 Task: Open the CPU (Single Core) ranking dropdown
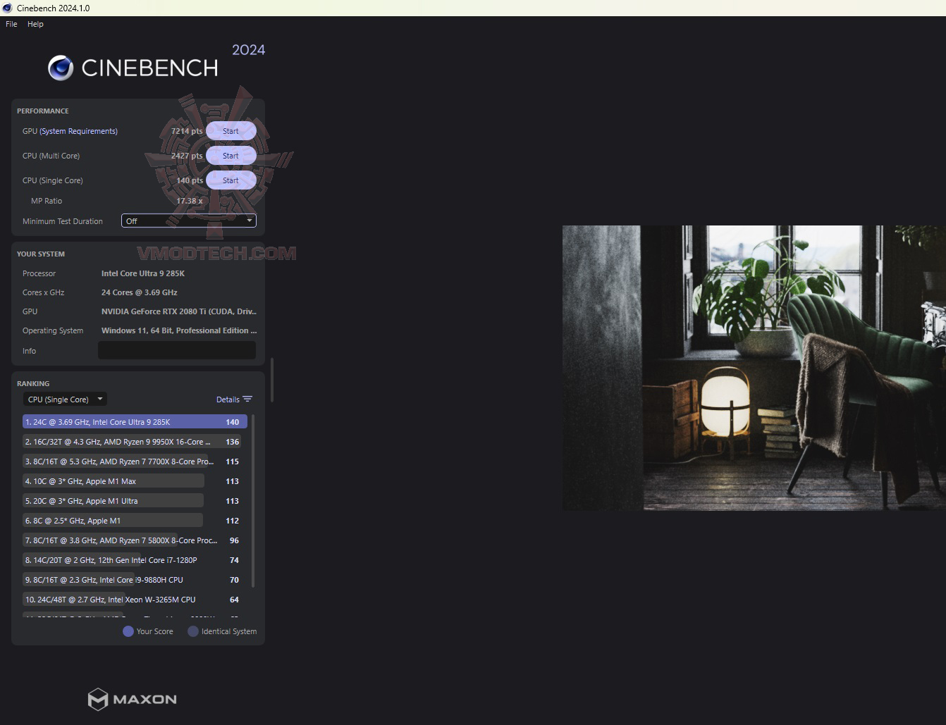65,399
